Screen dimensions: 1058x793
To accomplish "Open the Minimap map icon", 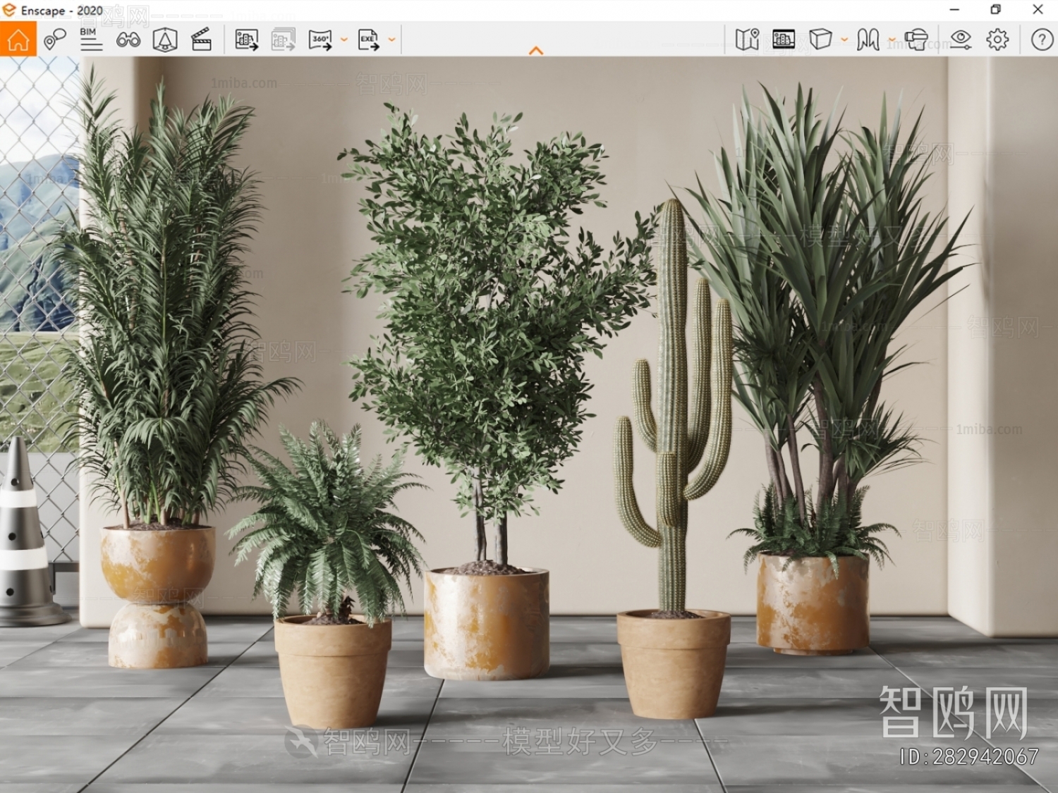I will (x=747, y=39).
